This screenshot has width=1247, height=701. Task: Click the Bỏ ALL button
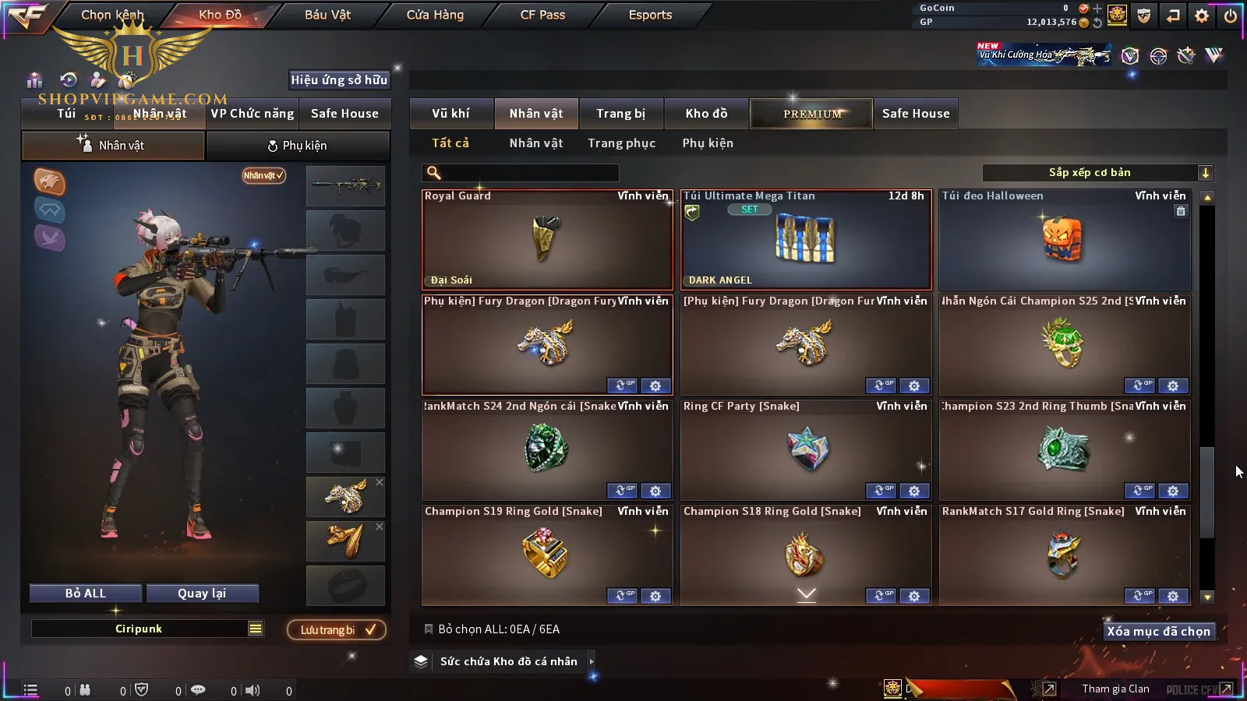pos(86,594)
